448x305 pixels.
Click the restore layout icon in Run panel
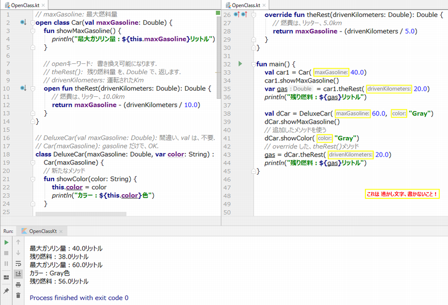click(6, 277)
